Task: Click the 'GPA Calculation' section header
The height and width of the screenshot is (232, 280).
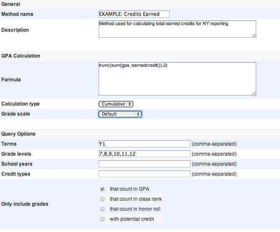Action: coord(21,56)
